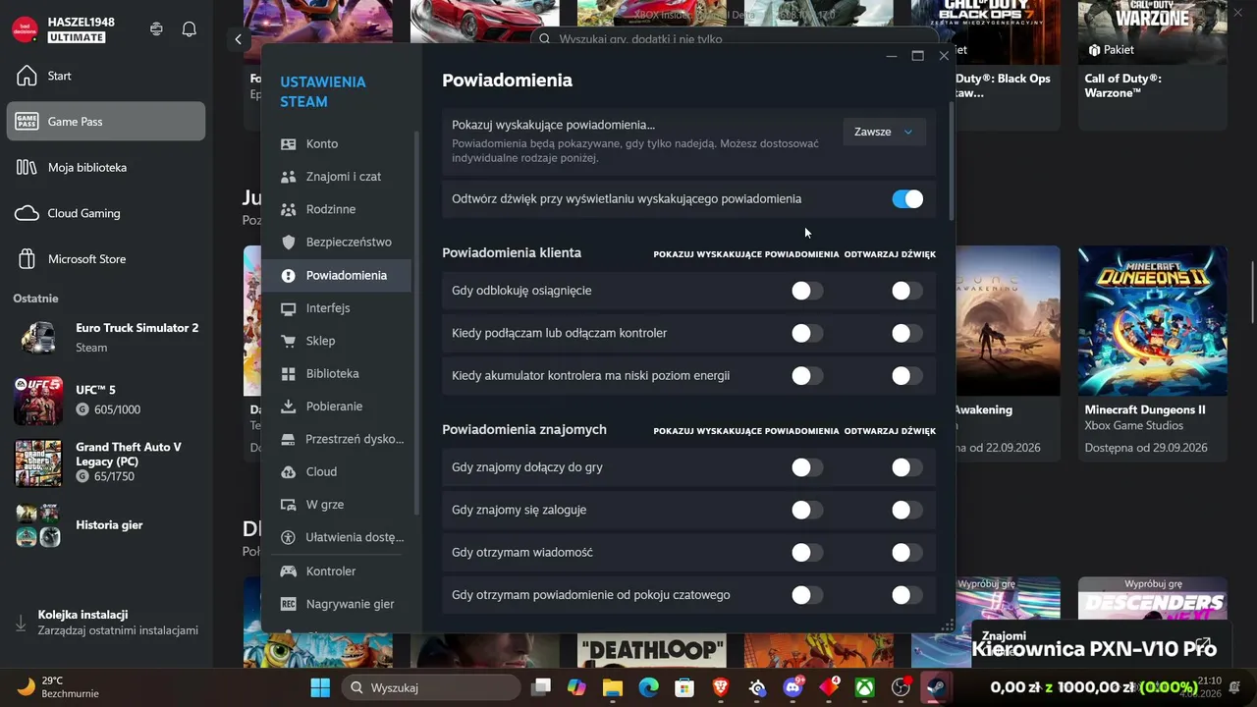Open Copilot from the taskbar
1257x707 pixels.
pos(575,687)
